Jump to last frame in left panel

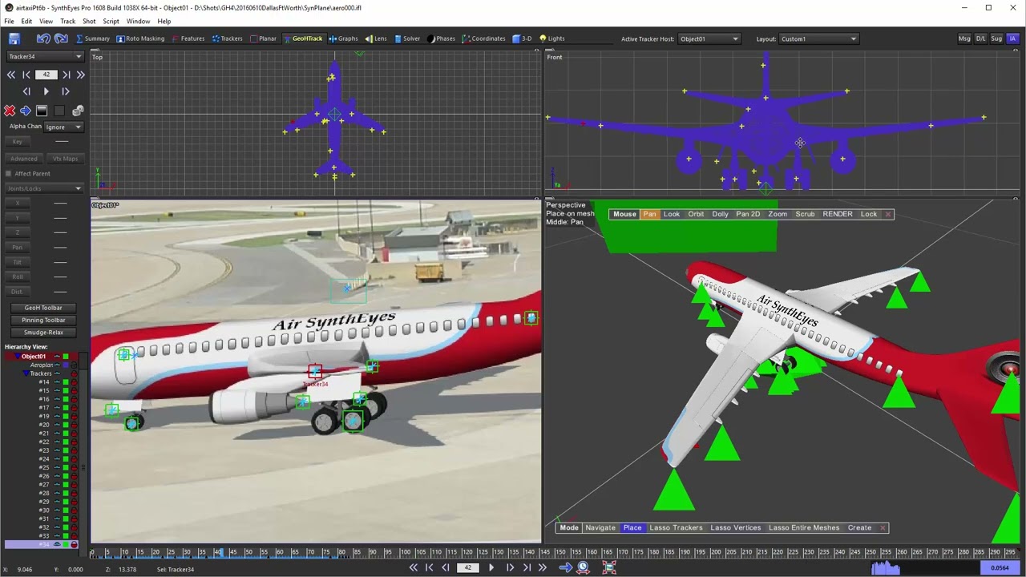pos(80,75)
